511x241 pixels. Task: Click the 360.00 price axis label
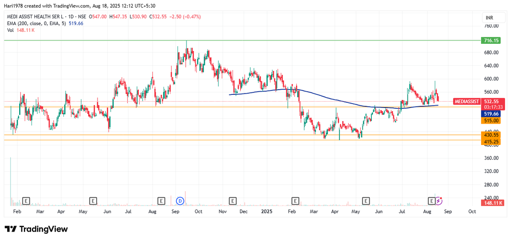[491, 158]
